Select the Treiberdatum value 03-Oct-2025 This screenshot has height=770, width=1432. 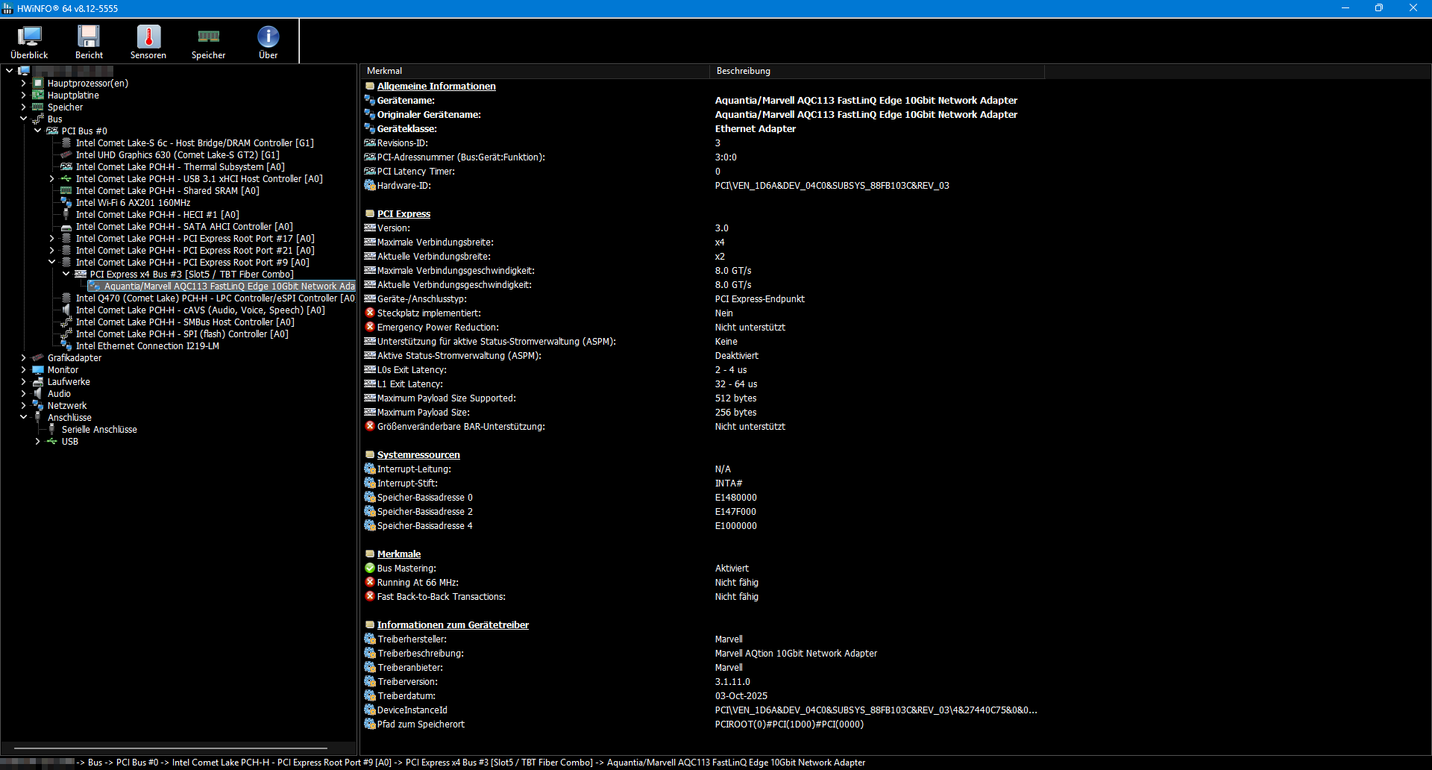tap(741, 696)
